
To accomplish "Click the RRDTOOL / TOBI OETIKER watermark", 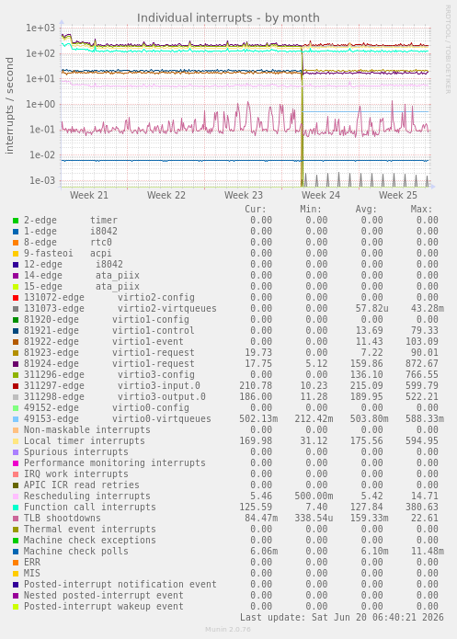I will point(448,50).
